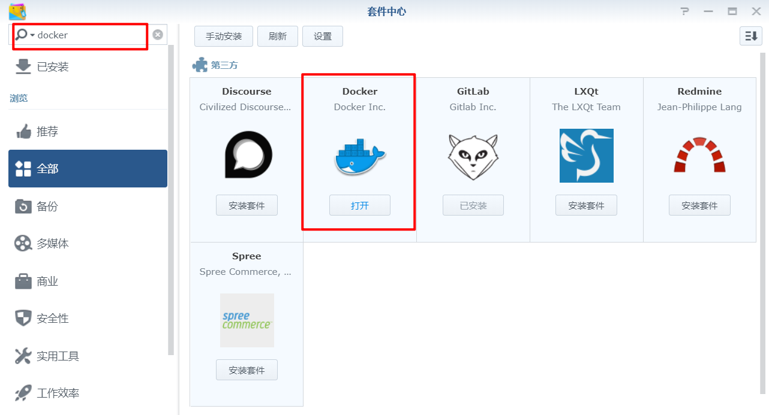Open the 实用工具 category

tap(88, 356)
